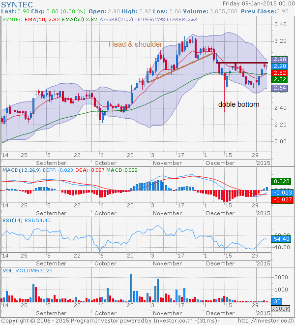Click the Low: 2.86 value
This screenshot has height=325, width=295.
(168, 11)
